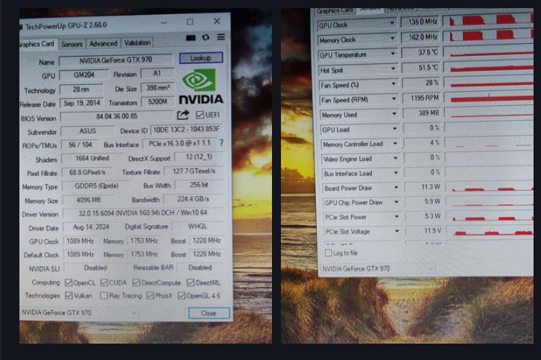Click the Driver Version field
The image size is (541, 360).
142,213
